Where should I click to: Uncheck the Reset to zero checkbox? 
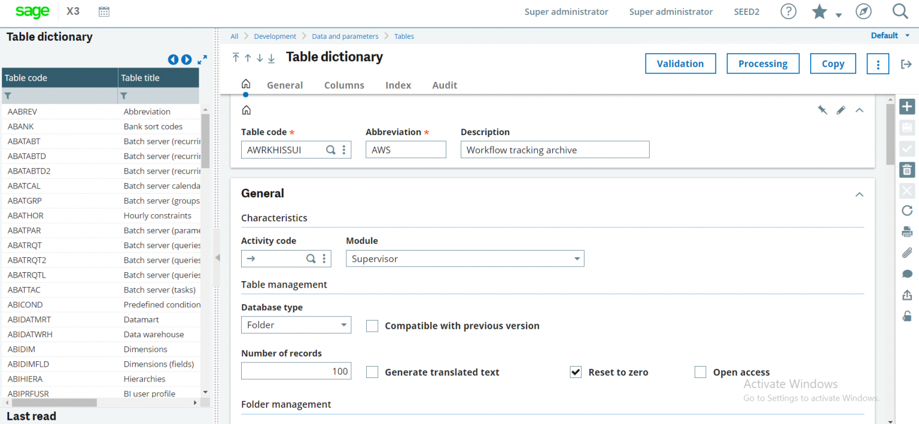[575, 372]
